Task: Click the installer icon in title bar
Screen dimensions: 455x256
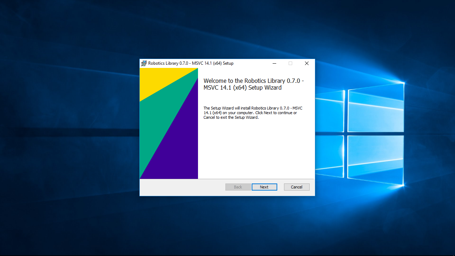Action: pyautogui.click(x=144, y=63)
